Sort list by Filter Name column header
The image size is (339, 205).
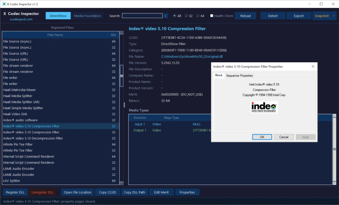pos(55,35)
